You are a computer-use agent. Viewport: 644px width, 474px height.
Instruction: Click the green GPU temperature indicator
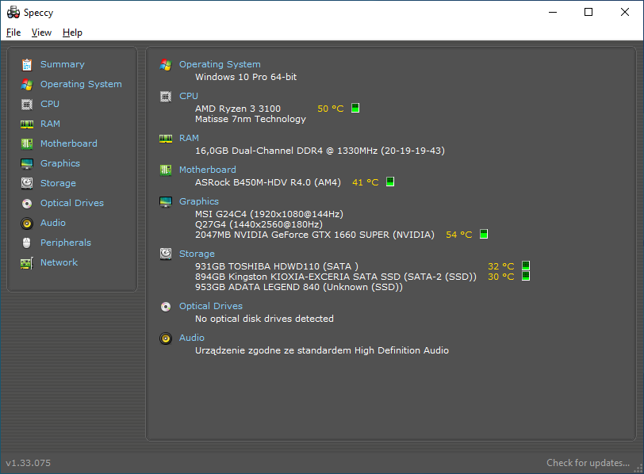(x=484, y=234)
